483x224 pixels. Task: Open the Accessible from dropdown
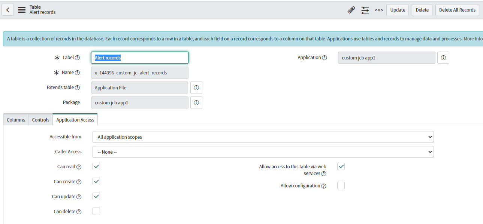click(x=263, y=137)
